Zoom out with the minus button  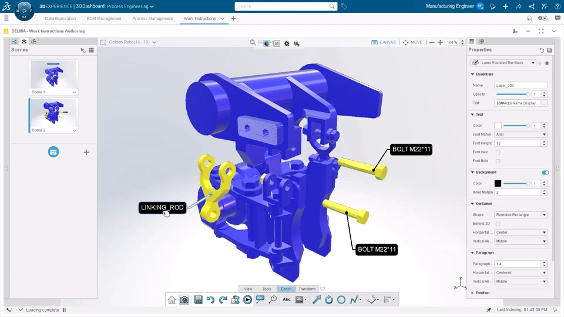coord(432,42)
